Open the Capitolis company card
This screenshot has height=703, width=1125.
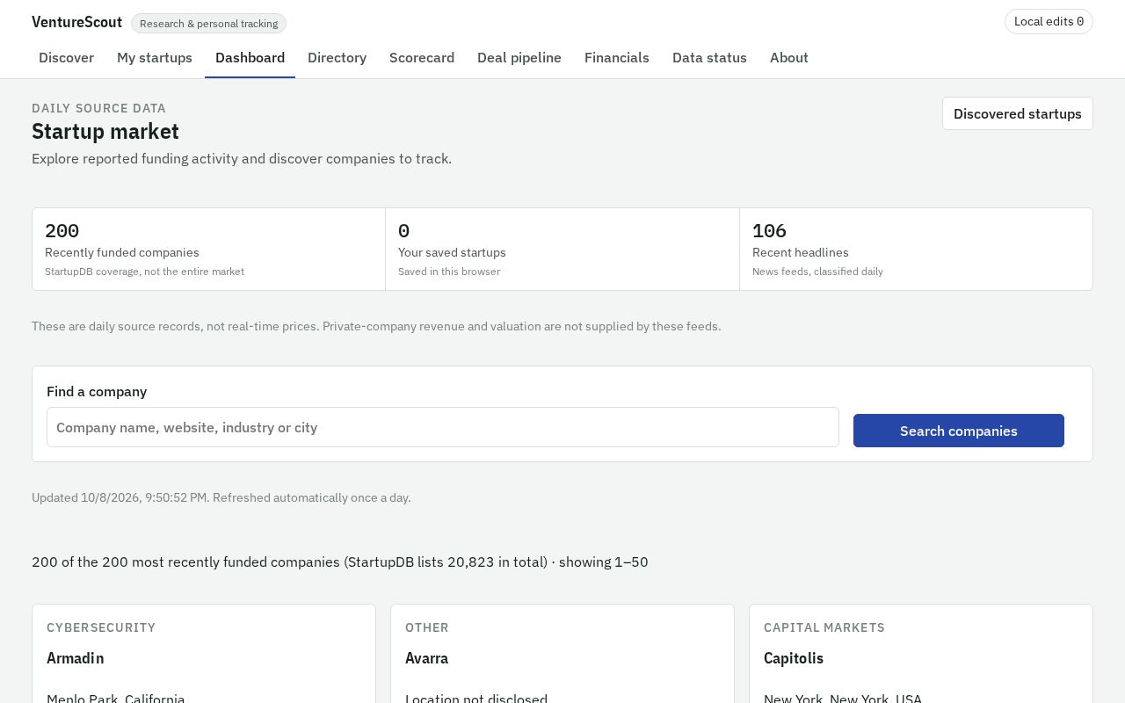(921, 654)
